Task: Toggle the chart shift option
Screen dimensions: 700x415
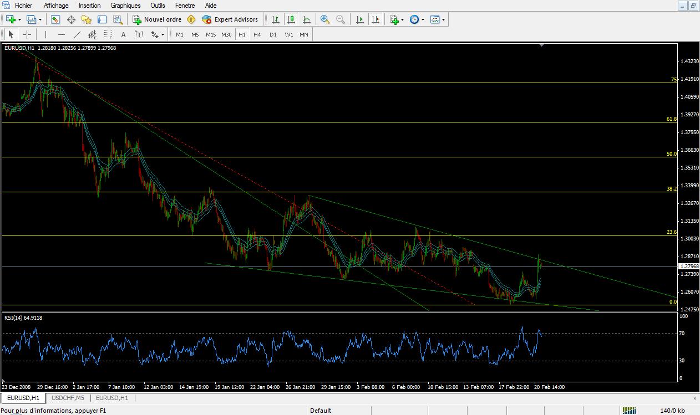Action: 376,19
